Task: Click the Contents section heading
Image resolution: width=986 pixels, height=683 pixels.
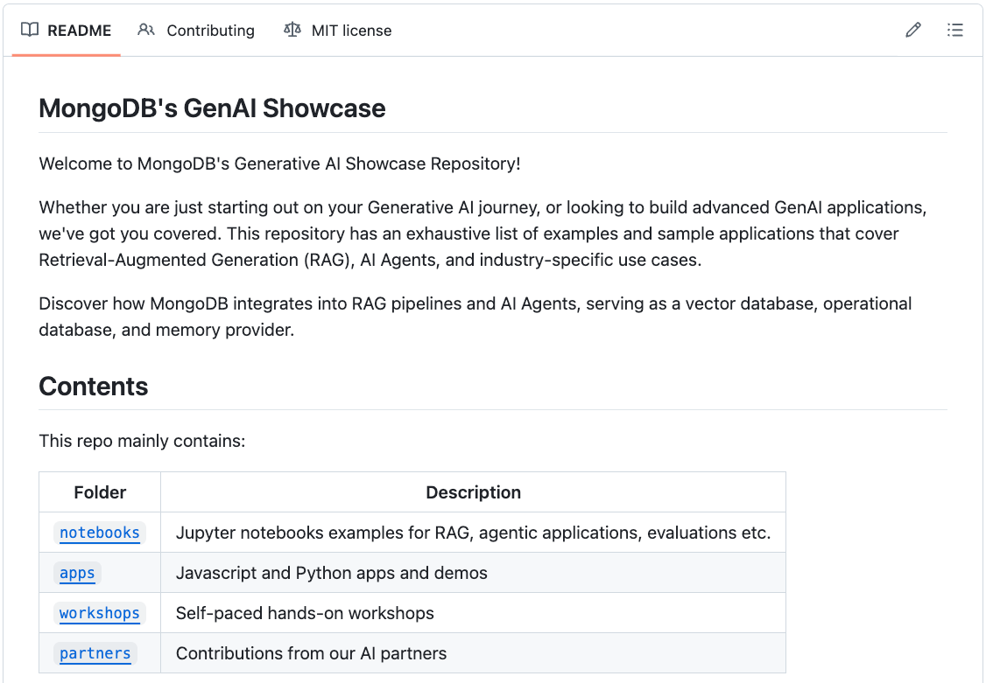Action: coord(94,387)
